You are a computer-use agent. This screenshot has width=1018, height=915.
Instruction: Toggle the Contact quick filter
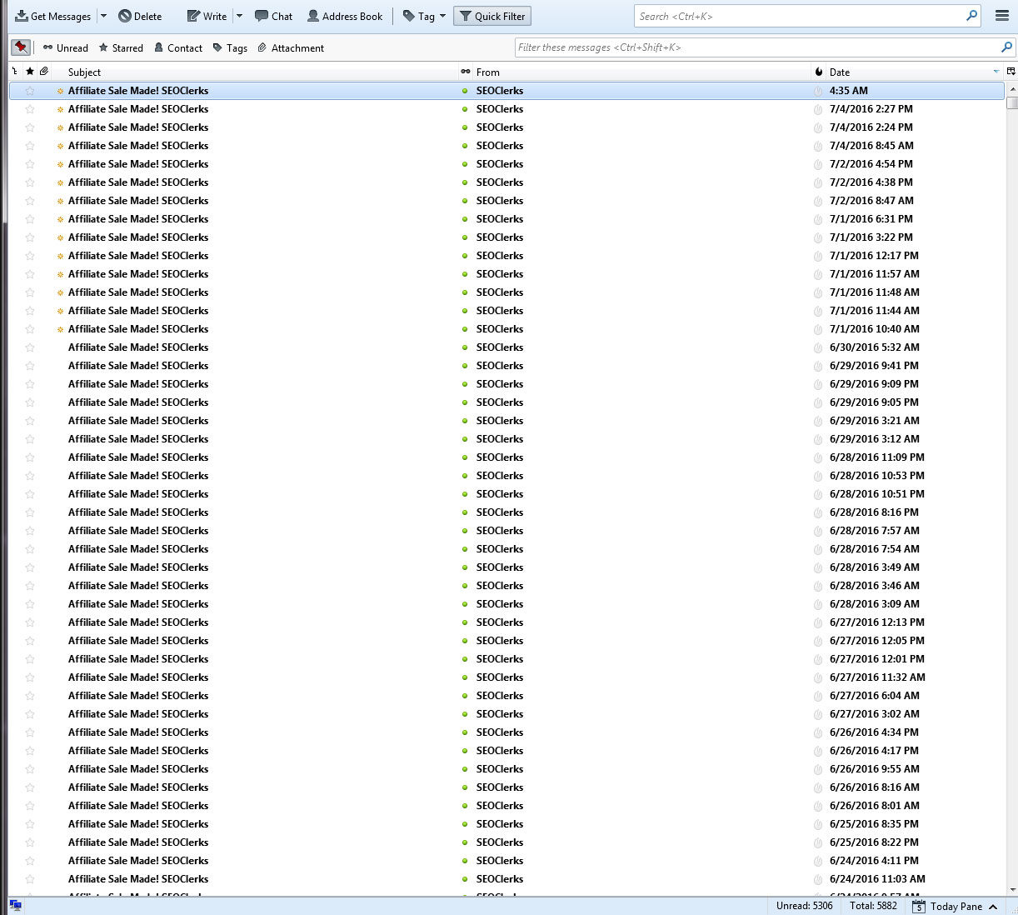point(178,47)
